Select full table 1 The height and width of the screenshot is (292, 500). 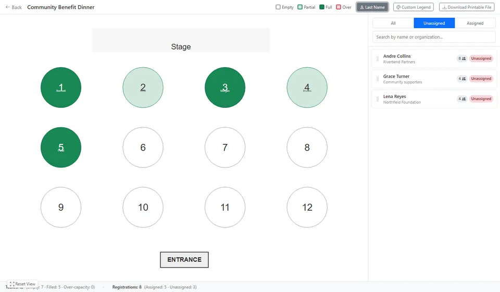click(x=61, y=88)
